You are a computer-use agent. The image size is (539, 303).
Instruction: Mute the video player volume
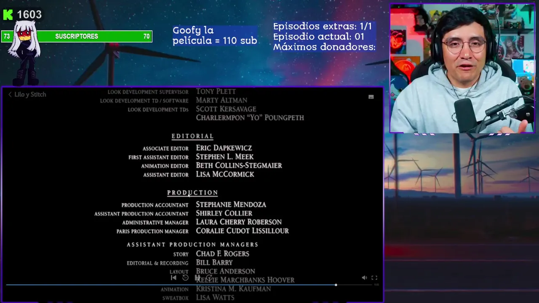pos(364,278)
